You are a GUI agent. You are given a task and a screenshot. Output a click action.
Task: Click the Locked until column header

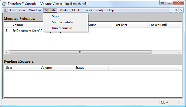click(x=165, y=25)
